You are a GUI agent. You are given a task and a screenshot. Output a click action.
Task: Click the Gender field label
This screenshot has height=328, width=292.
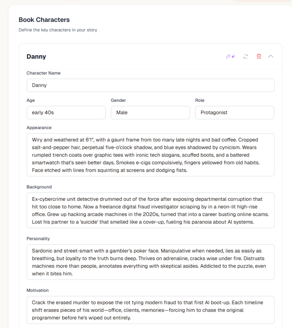(x=118, y=100)
